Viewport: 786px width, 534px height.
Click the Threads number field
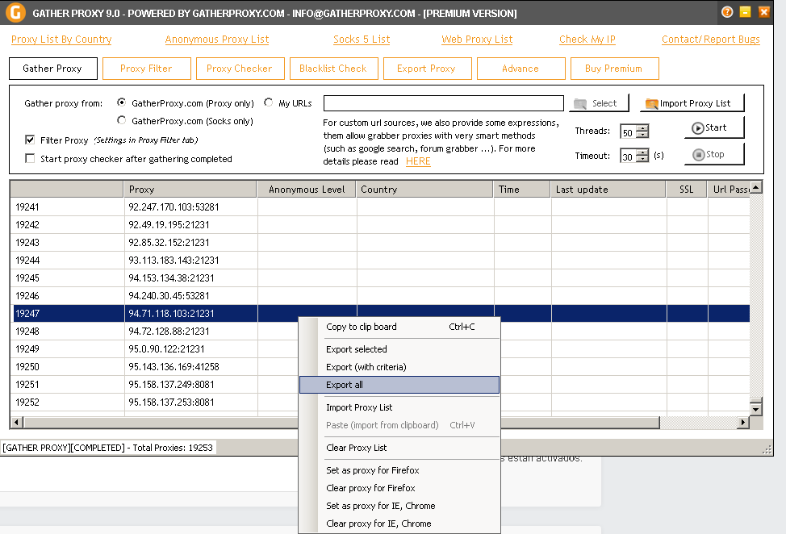click(628, 131)
